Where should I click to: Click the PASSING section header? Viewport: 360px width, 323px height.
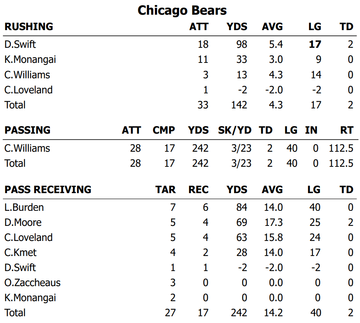[27, 130]
